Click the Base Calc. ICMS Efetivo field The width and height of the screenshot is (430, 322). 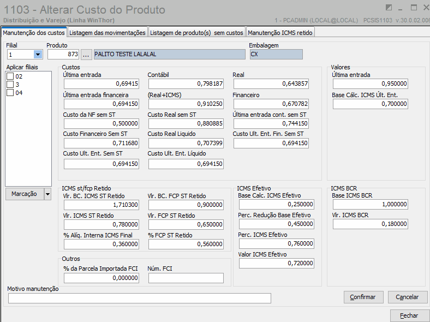click(277, 204)
